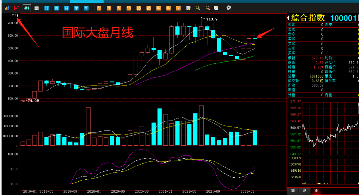Click the 700.00 price axis label

click(13, 23)
